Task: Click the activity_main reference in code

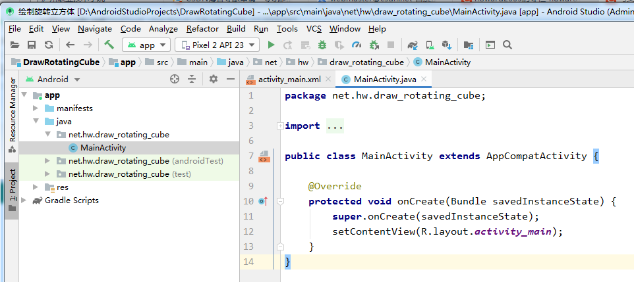Action: pos(513,231)
